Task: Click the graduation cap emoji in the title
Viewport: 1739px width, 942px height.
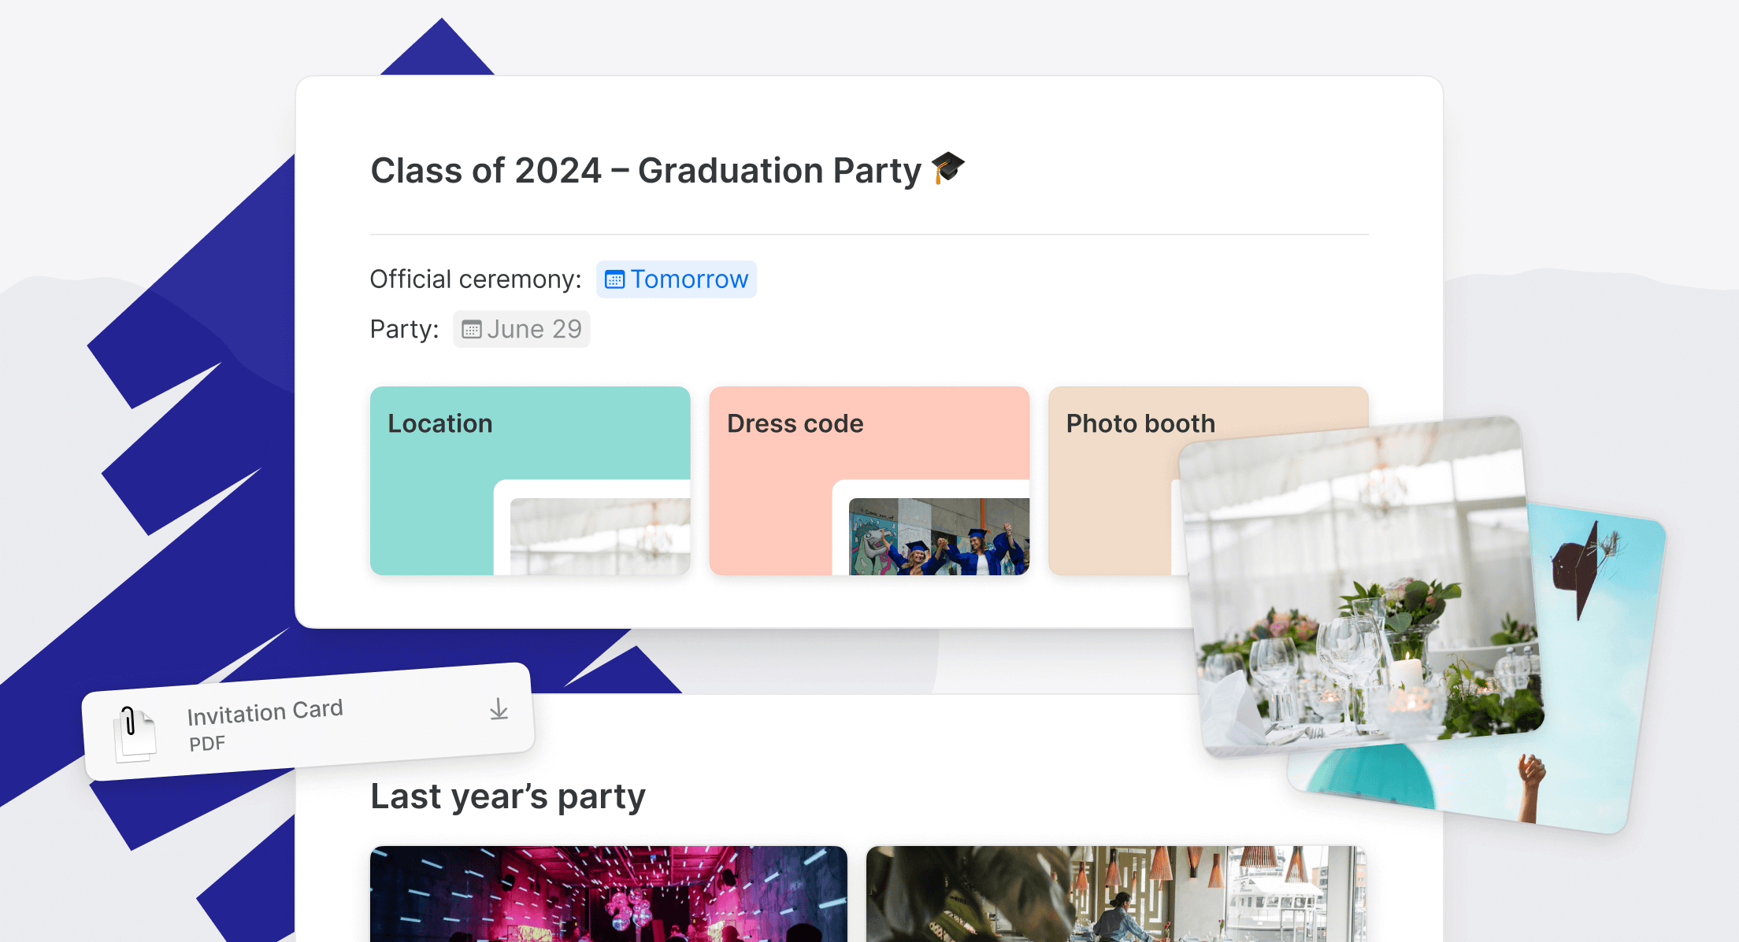Action: [947, 168]
